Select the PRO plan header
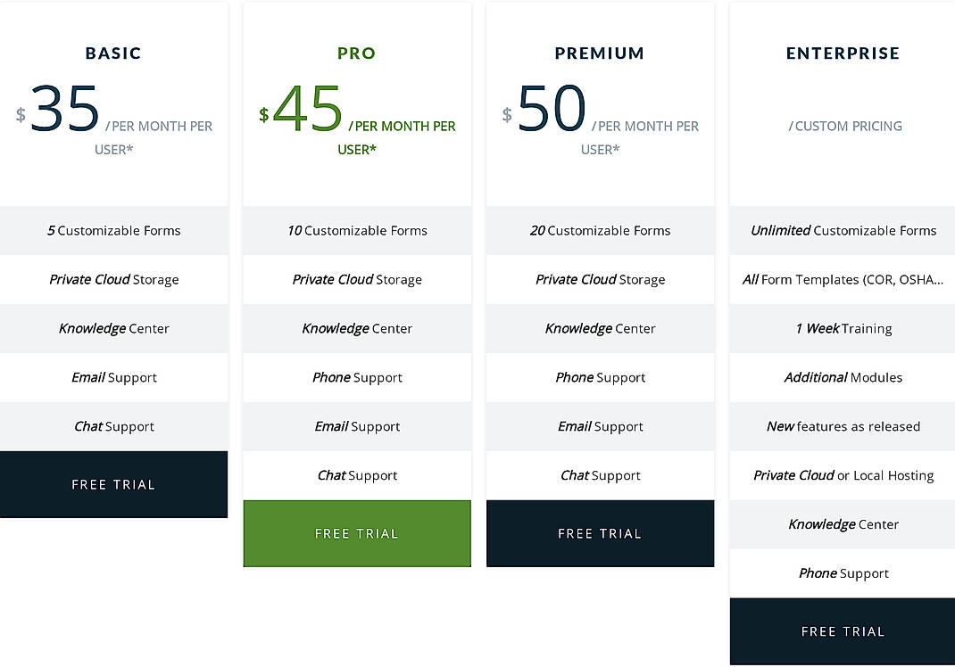The image size is (955, 667). tap(357, 53)
